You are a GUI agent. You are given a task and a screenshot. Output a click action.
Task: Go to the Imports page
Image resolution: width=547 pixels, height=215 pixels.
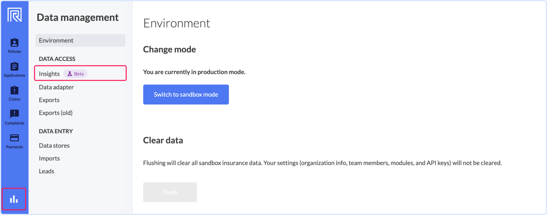point(49,158)
